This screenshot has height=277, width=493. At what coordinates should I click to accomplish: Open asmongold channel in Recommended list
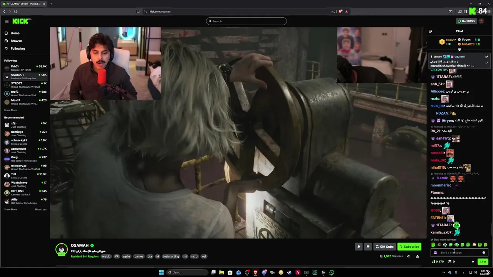pyautogui.click(x=25, y=150)
